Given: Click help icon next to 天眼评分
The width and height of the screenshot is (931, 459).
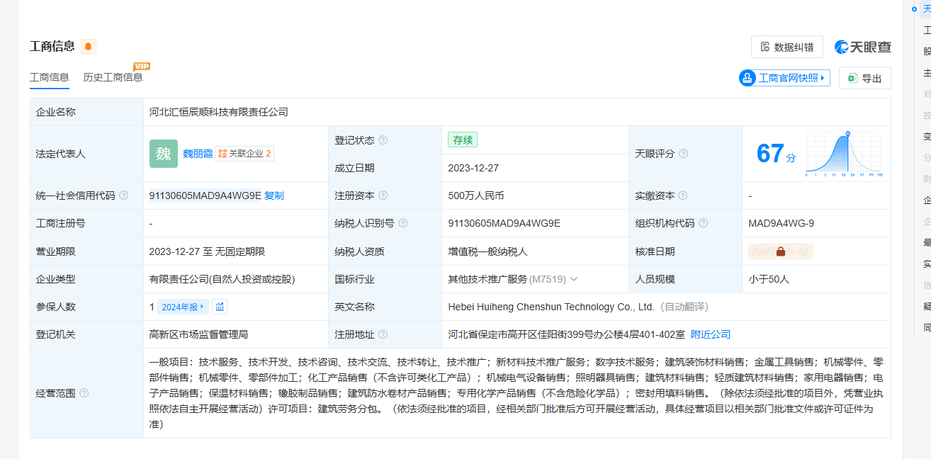Looking at the screenshot, I should point(684,154).
